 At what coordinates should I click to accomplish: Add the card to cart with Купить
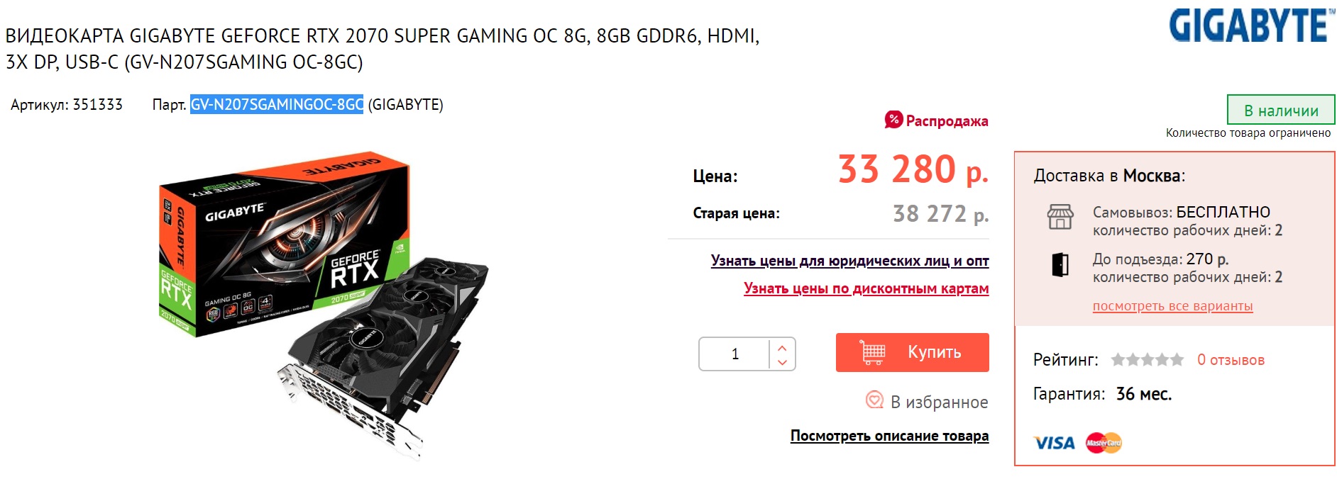tap(913, 352)
